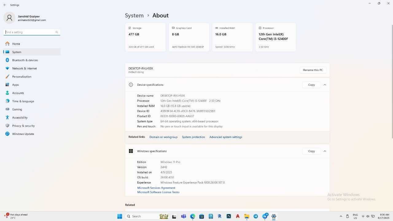
Task: Click the Installed on date 4/9/2025
Action: [166, 172]
